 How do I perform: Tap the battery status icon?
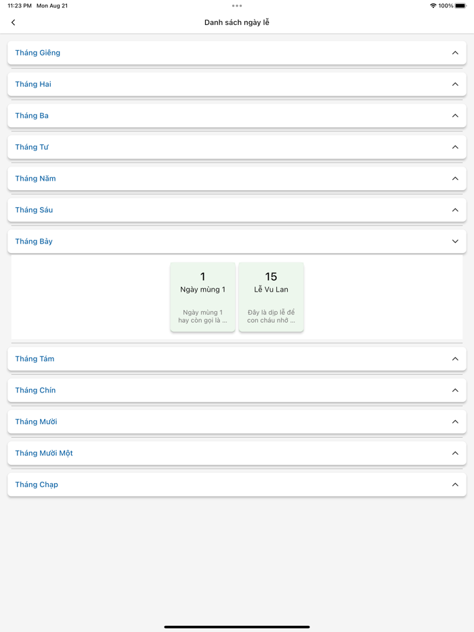coord(460,5)
